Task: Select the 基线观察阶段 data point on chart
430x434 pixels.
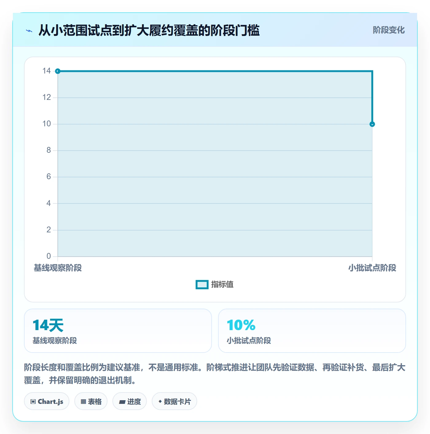Action: coord(58,71)
